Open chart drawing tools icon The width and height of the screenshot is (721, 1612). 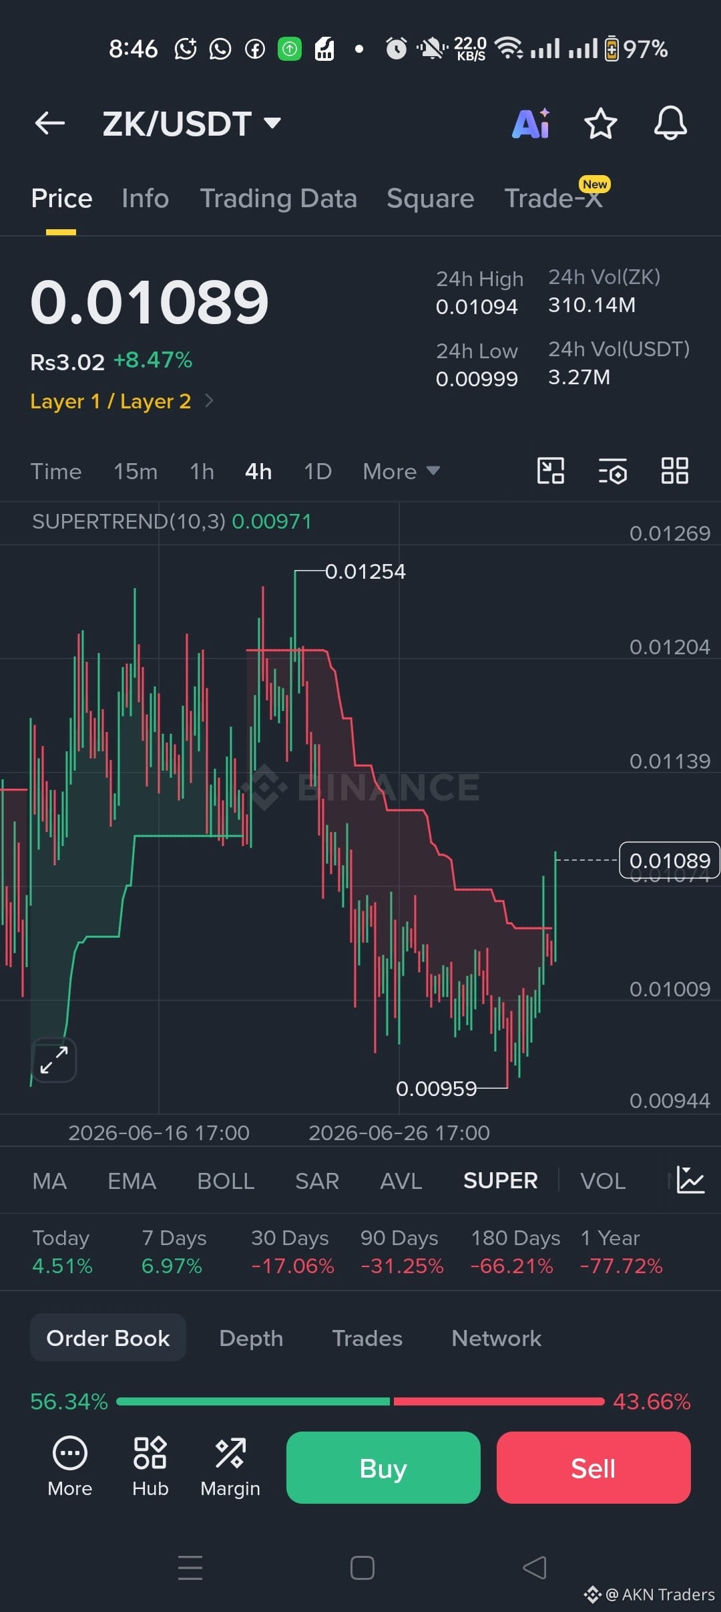[551, 471]
